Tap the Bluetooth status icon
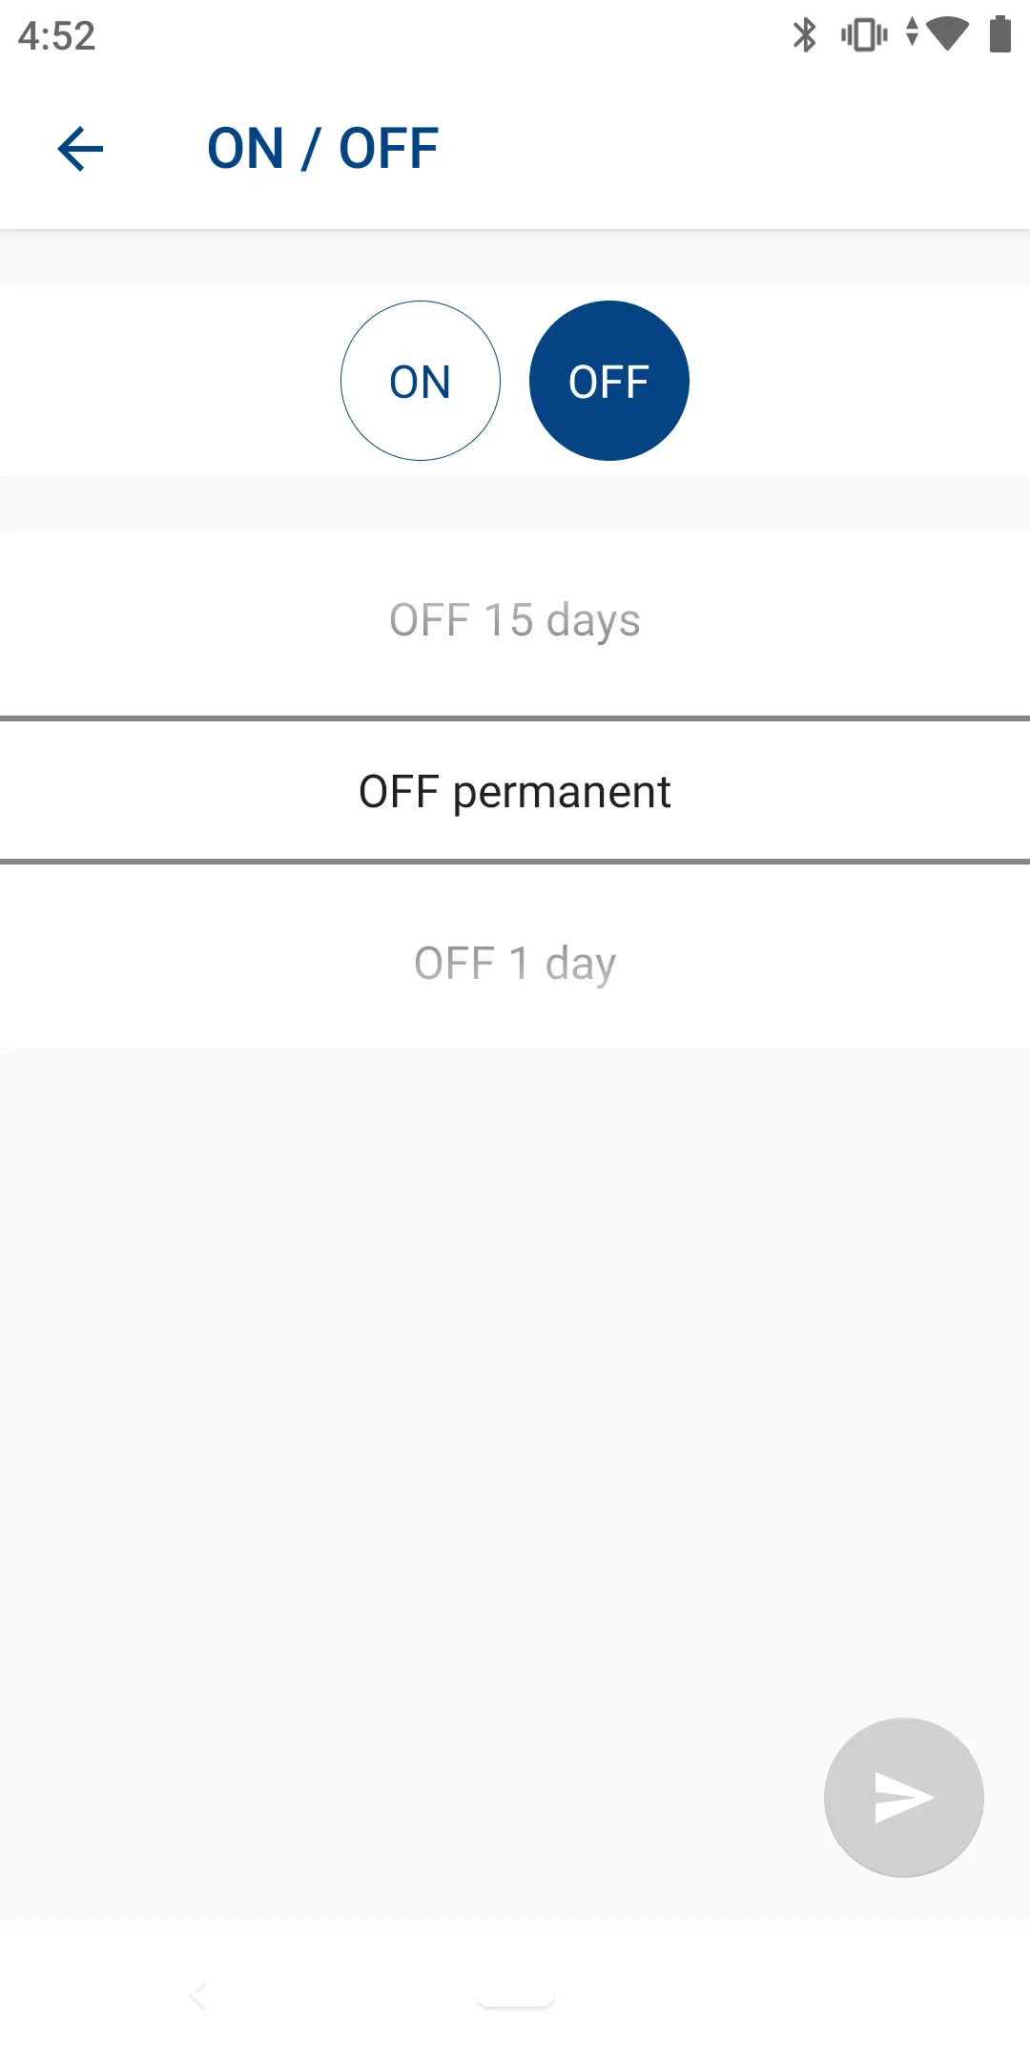The width and height of the screenshot is (1030, 2061). point(805,35)
